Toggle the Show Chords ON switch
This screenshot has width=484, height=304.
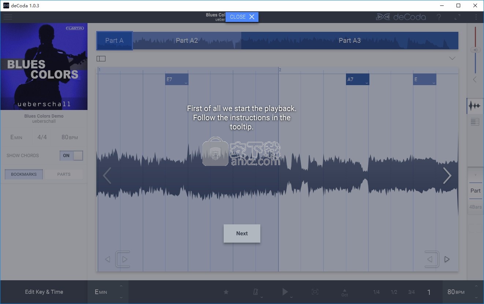[x=71, y=156]
